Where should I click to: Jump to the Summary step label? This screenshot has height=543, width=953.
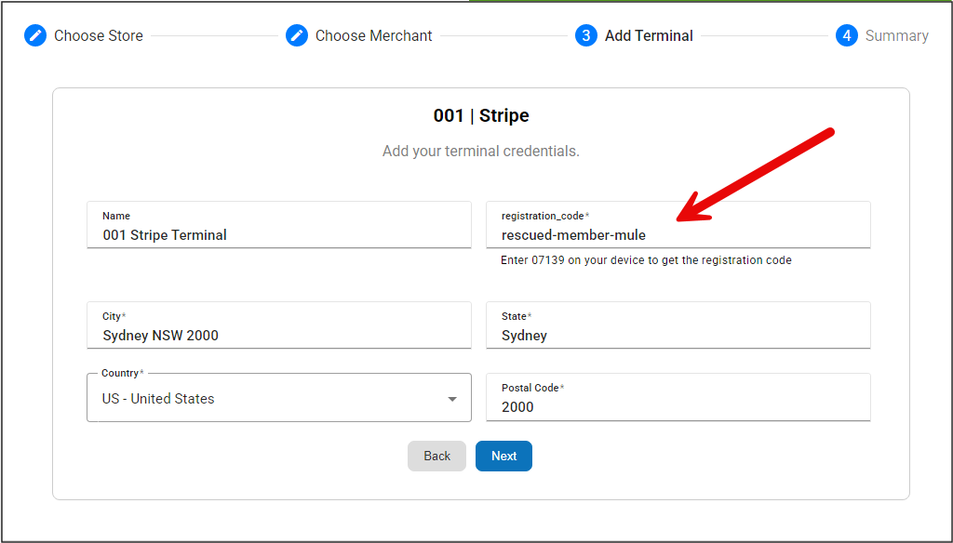[896, 36]
